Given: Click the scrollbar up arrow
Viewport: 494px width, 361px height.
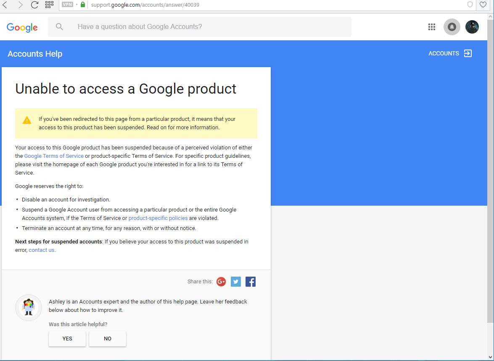Looking at the screenshot, I should point(491,16).
